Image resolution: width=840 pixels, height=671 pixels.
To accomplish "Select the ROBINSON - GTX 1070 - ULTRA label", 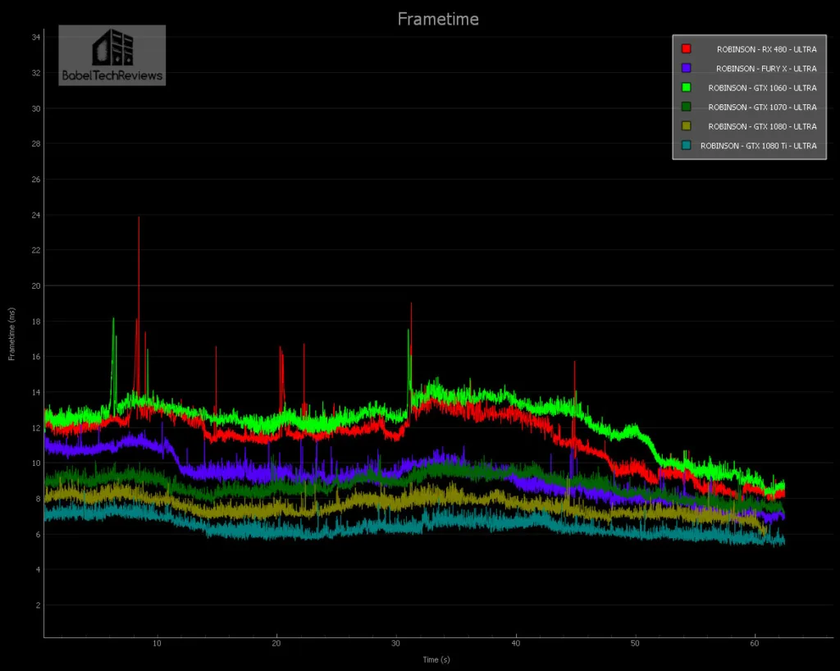I will [763, 107].
